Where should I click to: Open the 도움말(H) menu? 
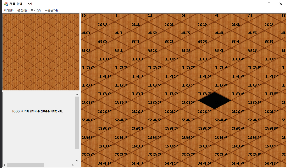click(51, 10)
